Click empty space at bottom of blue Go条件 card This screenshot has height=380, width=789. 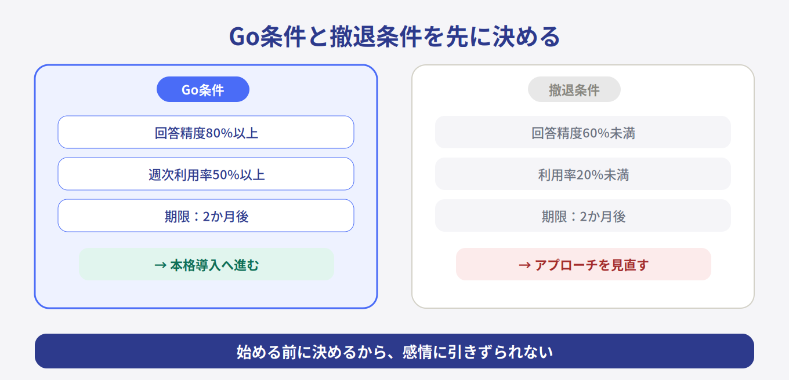pyautogui.click(x=206, y=294)
